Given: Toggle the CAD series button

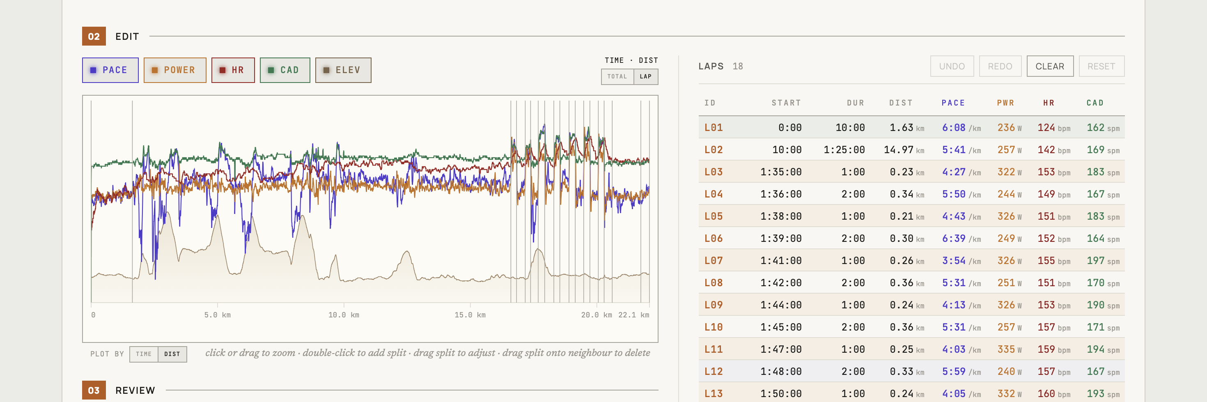Looking at the screenshot, I should [x=285, y=70].
